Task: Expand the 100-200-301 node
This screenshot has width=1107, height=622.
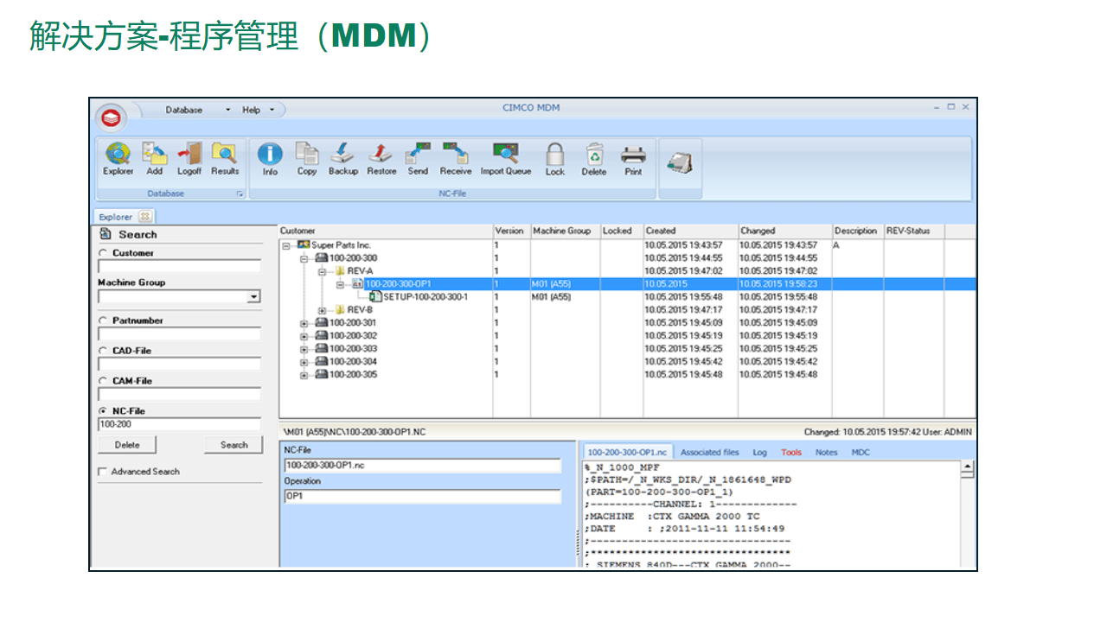Action: coord(304,324)
